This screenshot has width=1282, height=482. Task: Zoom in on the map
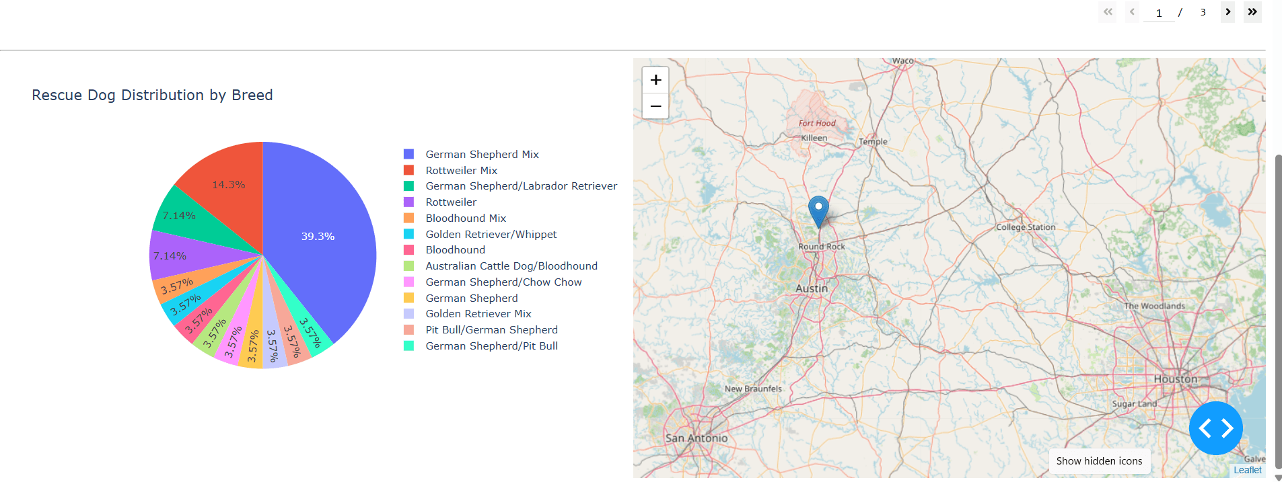(655, 80)
